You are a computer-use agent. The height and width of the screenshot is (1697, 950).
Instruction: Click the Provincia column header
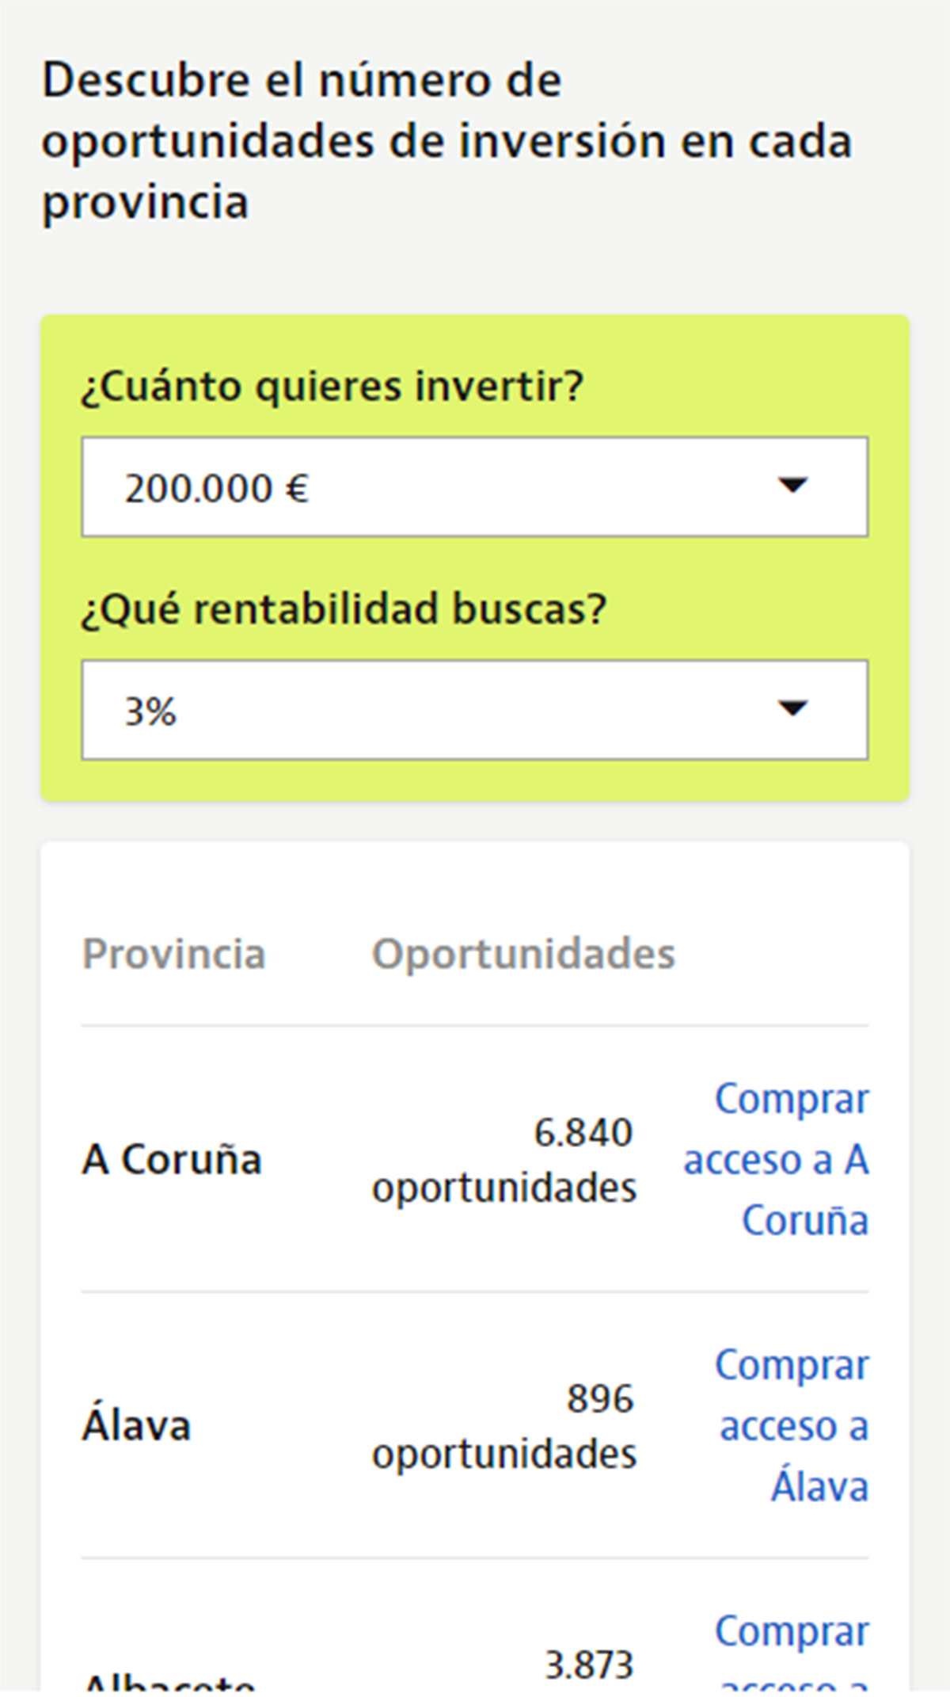pos(174,954)
